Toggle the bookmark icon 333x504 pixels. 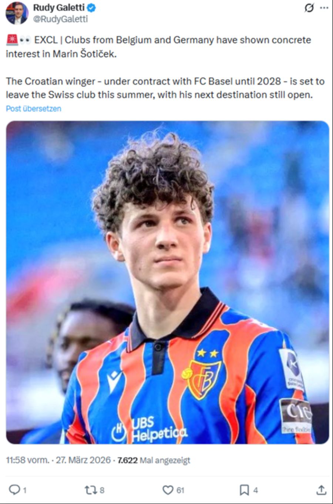click(244, 490)
